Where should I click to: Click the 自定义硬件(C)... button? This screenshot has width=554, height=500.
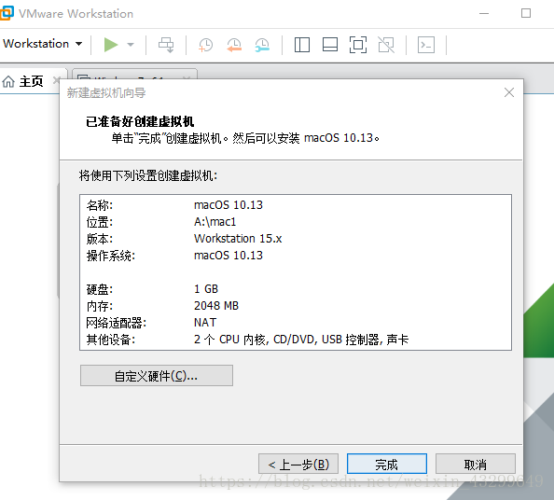(157, 376)
